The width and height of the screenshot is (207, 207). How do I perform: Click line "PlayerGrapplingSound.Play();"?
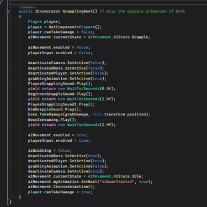(x=60, y=83)
